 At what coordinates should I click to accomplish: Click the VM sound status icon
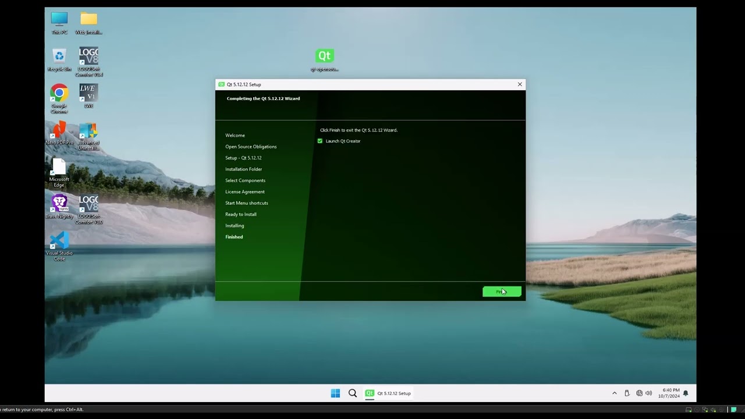tap(713, 410)
